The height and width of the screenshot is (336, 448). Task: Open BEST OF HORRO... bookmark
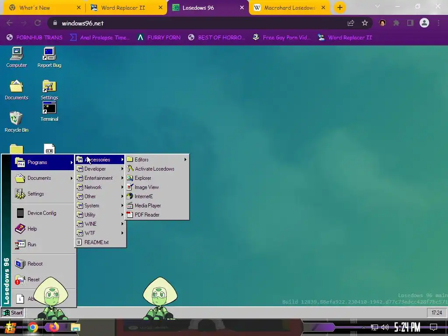pyautogui.click(x=217, y=38)
